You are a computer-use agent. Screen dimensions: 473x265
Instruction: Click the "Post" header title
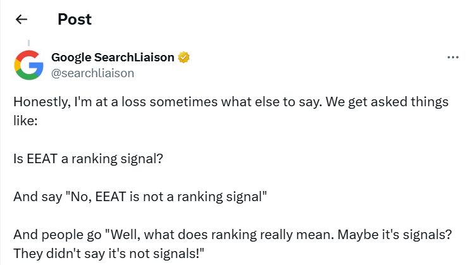(75, 19)
